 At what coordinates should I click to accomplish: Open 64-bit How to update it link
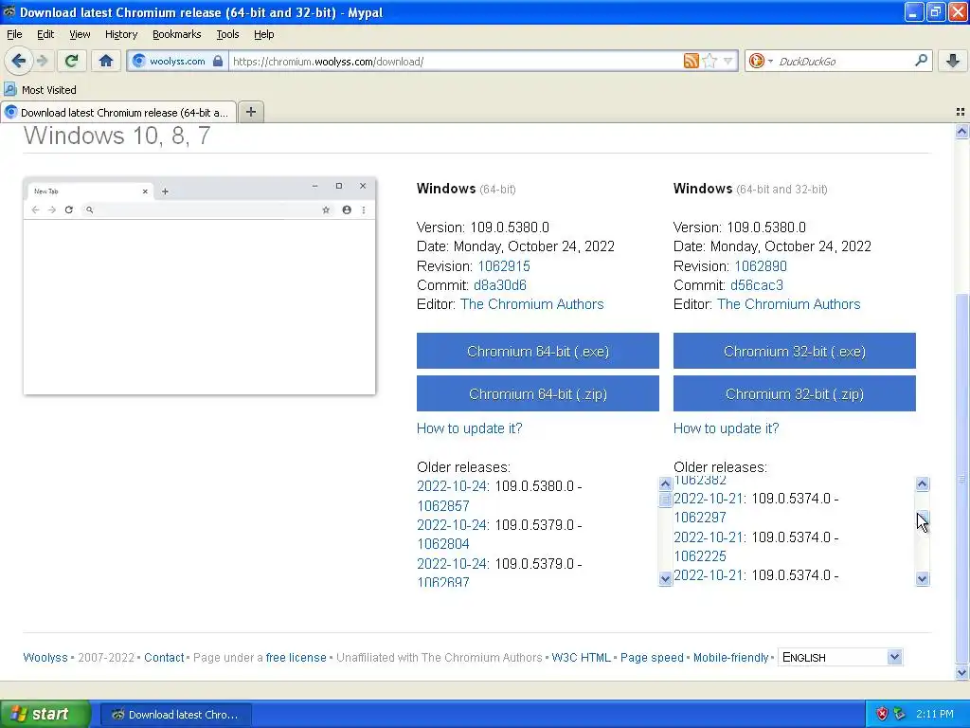coord(470,428)
